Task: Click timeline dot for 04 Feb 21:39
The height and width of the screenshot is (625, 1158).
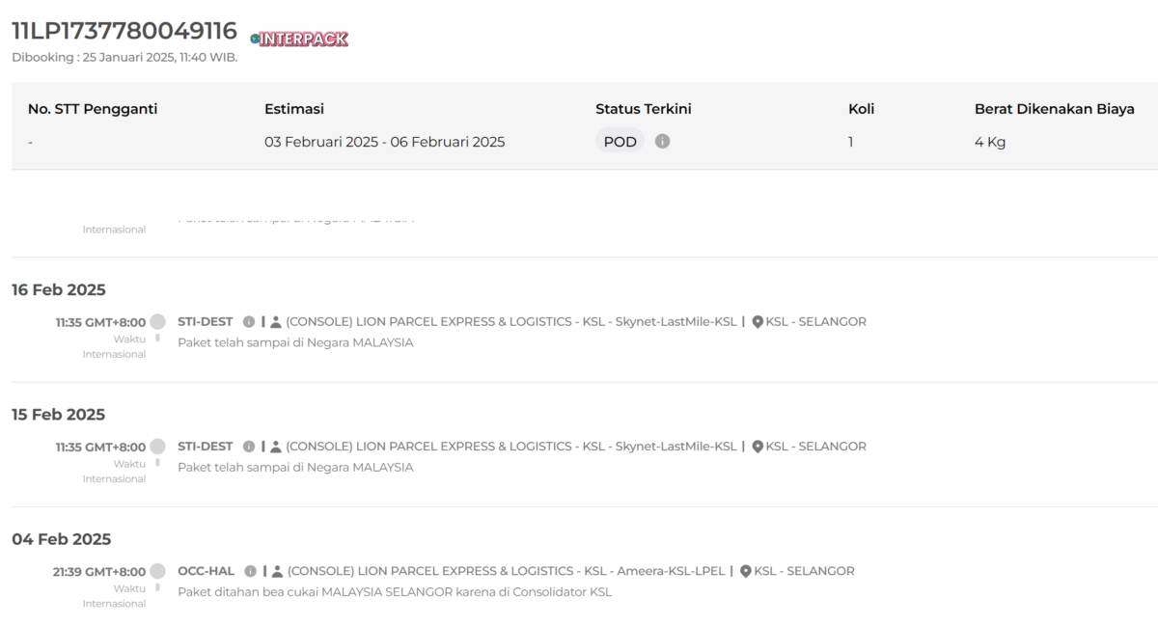Action: pyautogui.click(x=157, y=571)
